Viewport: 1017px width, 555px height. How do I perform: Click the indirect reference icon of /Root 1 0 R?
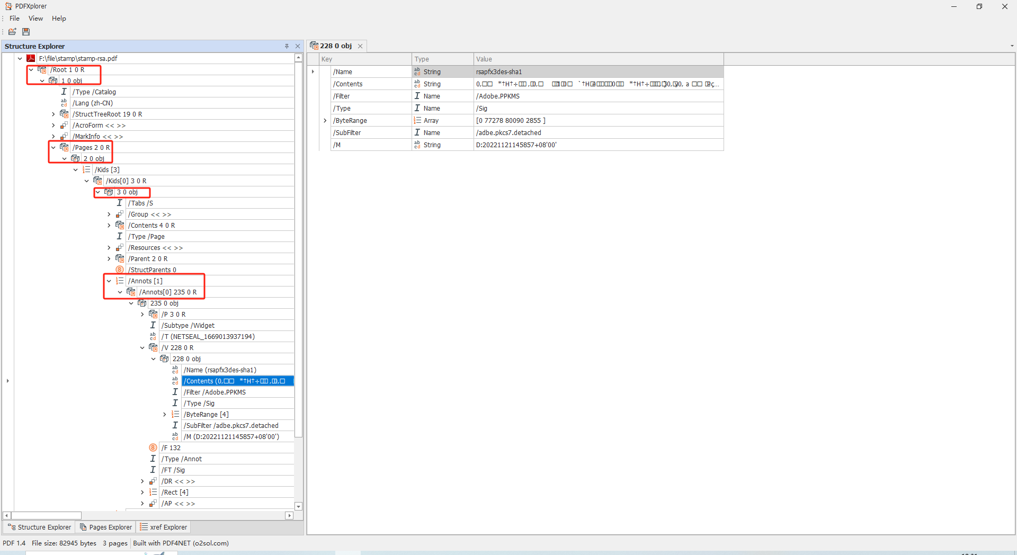42,69
